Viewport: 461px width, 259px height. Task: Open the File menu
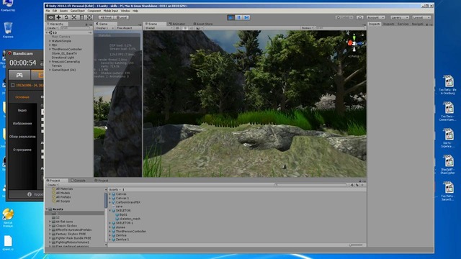coord(48,11)
